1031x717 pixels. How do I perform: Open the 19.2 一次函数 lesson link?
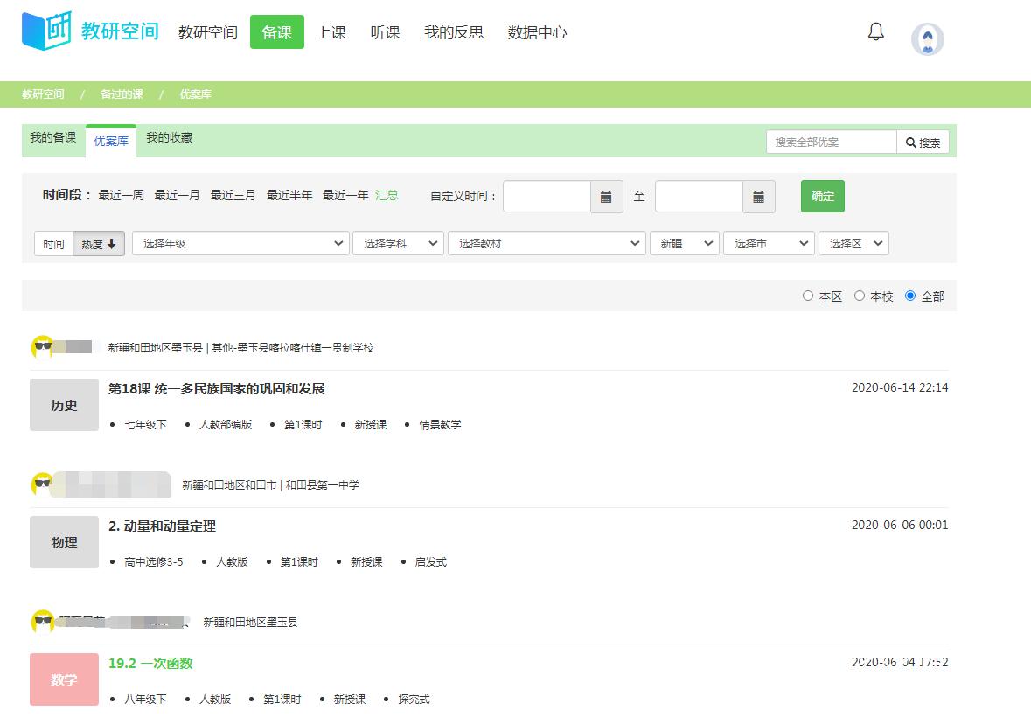[150, 664]
